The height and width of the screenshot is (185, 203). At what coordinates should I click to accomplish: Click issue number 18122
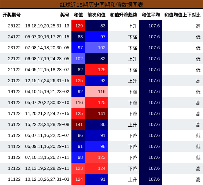pyautogui.click(x=14, y=102)
